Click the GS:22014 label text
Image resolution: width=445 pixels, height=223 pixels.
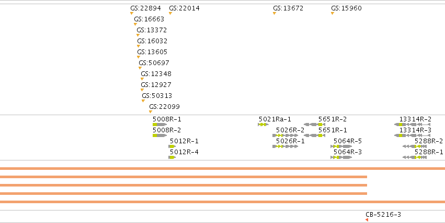click(184, 8)
